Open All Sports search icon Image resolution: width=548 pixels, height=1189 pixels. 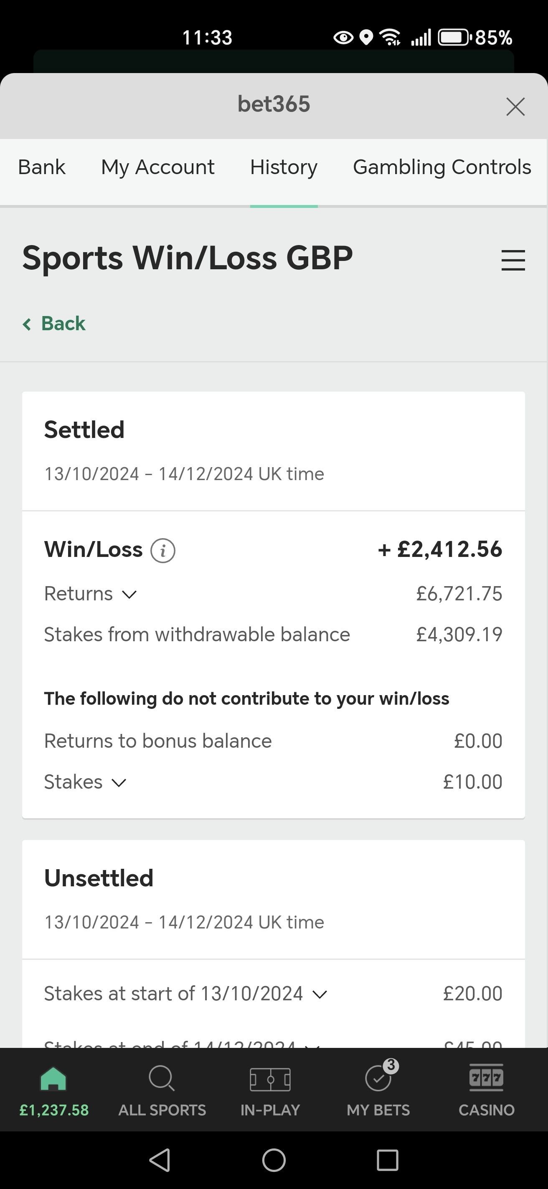coord(162,1079)
